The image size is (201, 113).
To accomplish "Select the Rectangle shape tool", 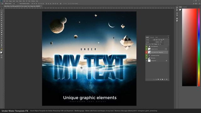I will point(2,43).
